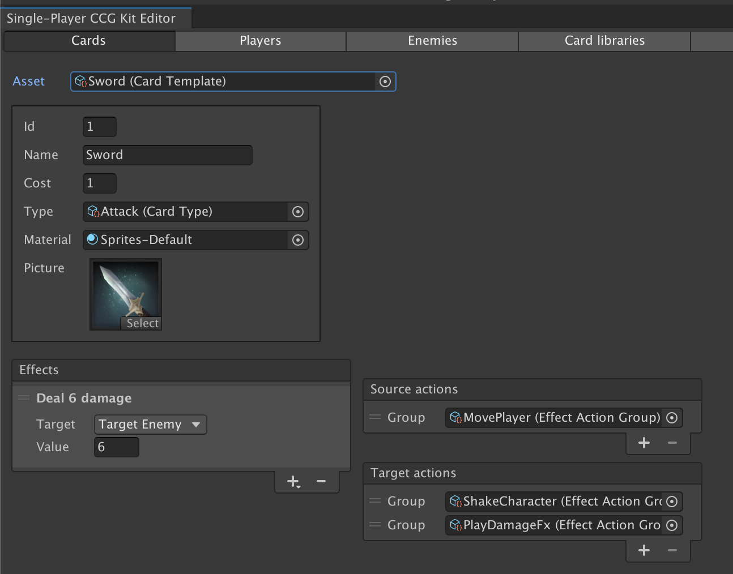Add a new effect with the plus button
733x574 pixels.
coord(293,481)
